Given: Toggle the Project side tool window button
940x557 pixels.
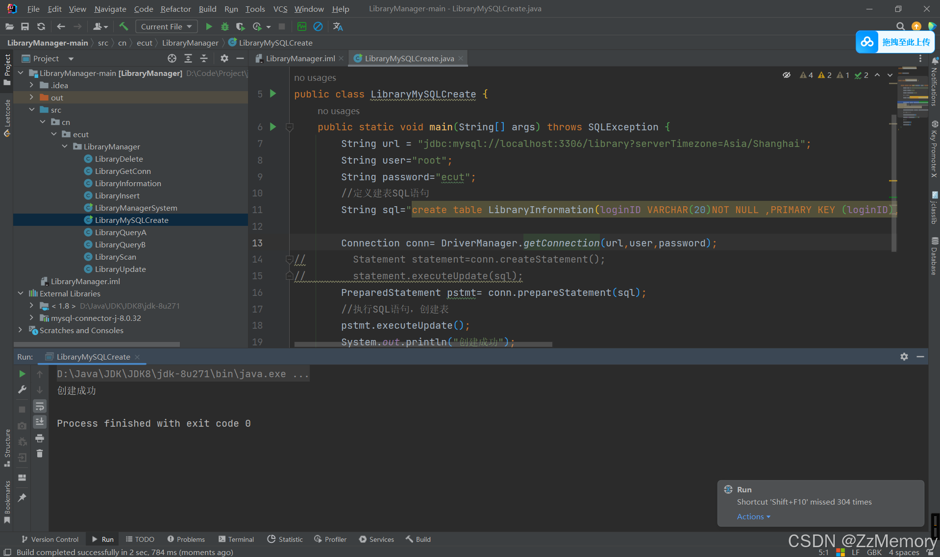Looking at the screenshot, I should (7, 70).
